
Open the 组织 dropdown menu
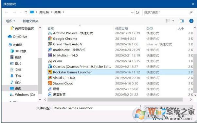click(x=10, y=21)
